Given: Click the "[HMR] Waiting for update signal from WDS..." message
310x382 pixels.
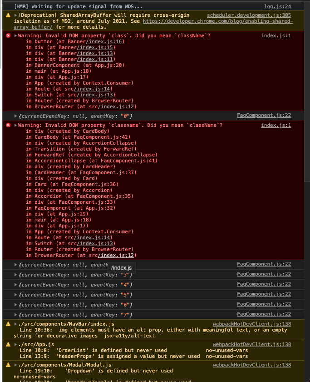Looking at the screenshot, I should click(78, 6).
